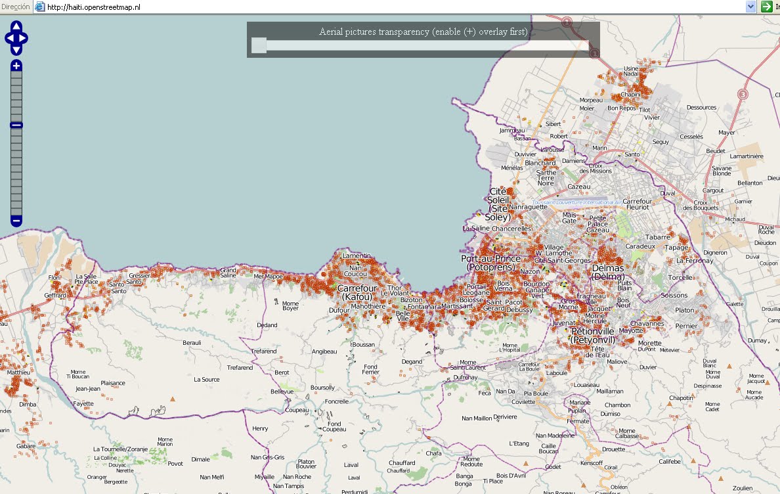Click the Chapini map label
Viewport: 780px width, 494px height.
click(630, 95)
